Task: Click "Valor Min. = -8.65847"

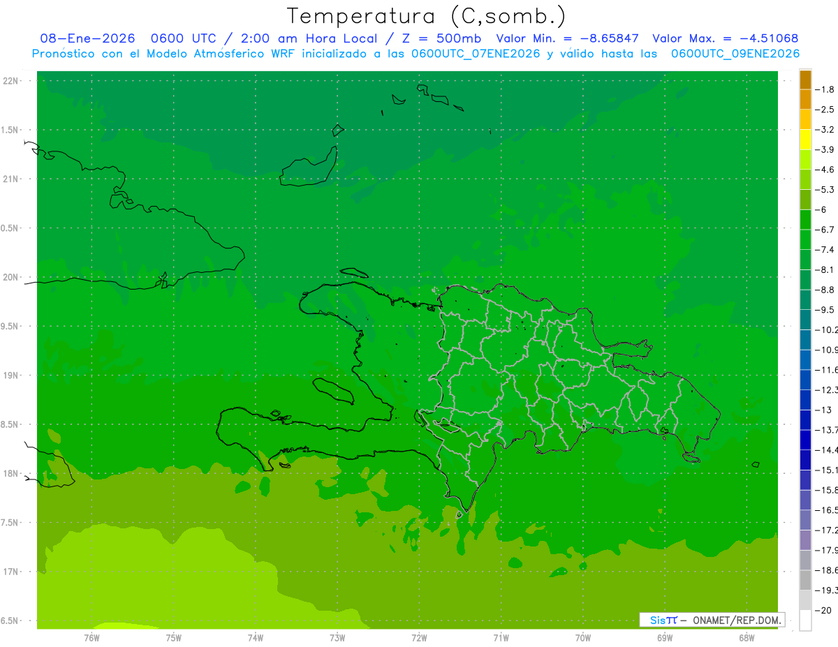Action: (567, 39)
